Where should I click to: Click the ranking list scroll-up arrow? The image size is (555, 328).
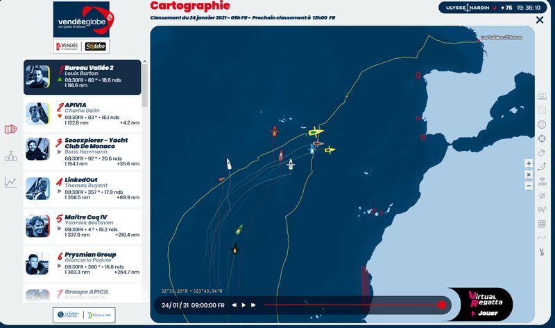144,62
